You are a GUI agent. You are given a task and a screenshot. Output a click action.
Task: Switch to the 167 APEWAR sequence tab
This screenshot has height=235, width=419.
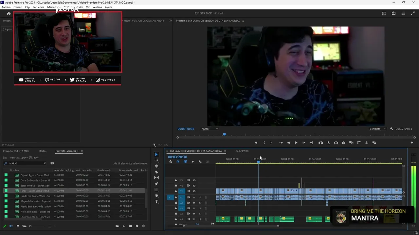pyautogui.click(x=241, y=151)
